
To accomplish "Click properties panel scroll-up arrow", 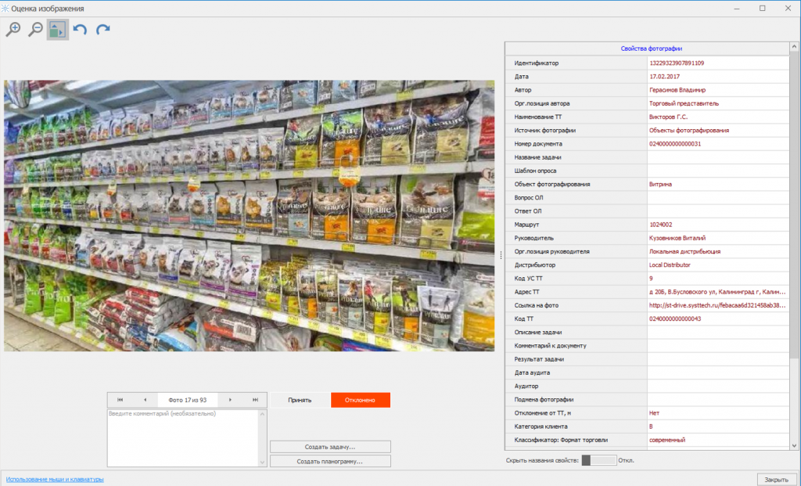I will 794,46.
